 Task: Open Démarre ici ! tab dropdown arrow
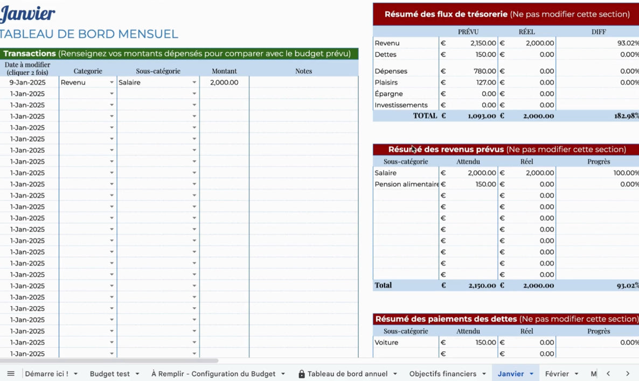click(75, 374)
